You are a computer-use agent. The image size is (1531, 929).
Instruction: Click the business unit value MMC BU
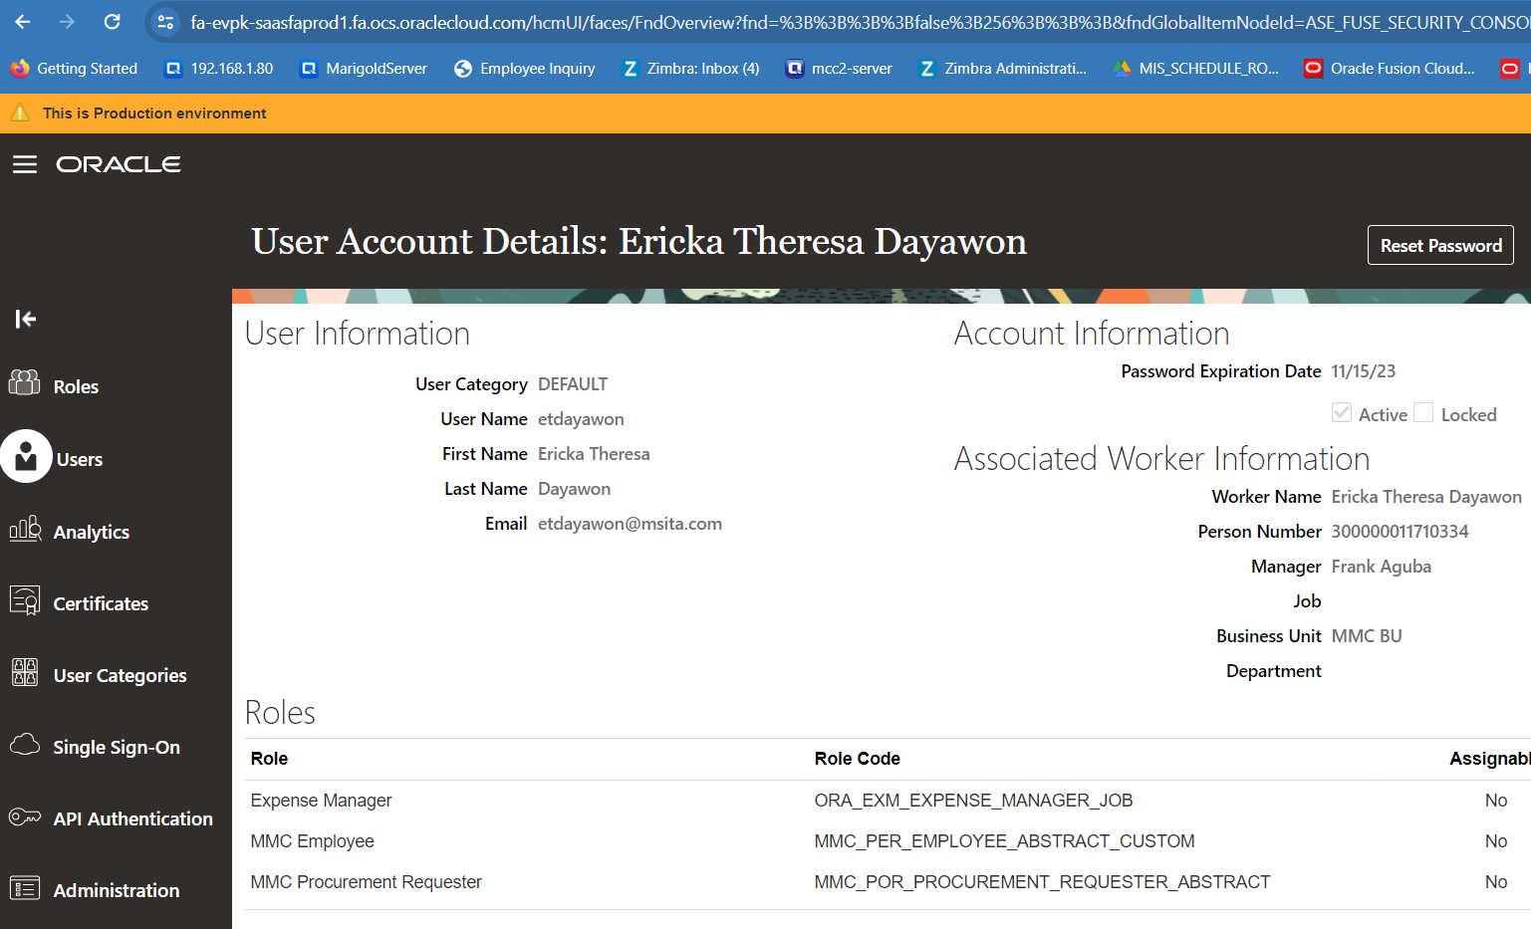coord(1366,636)
